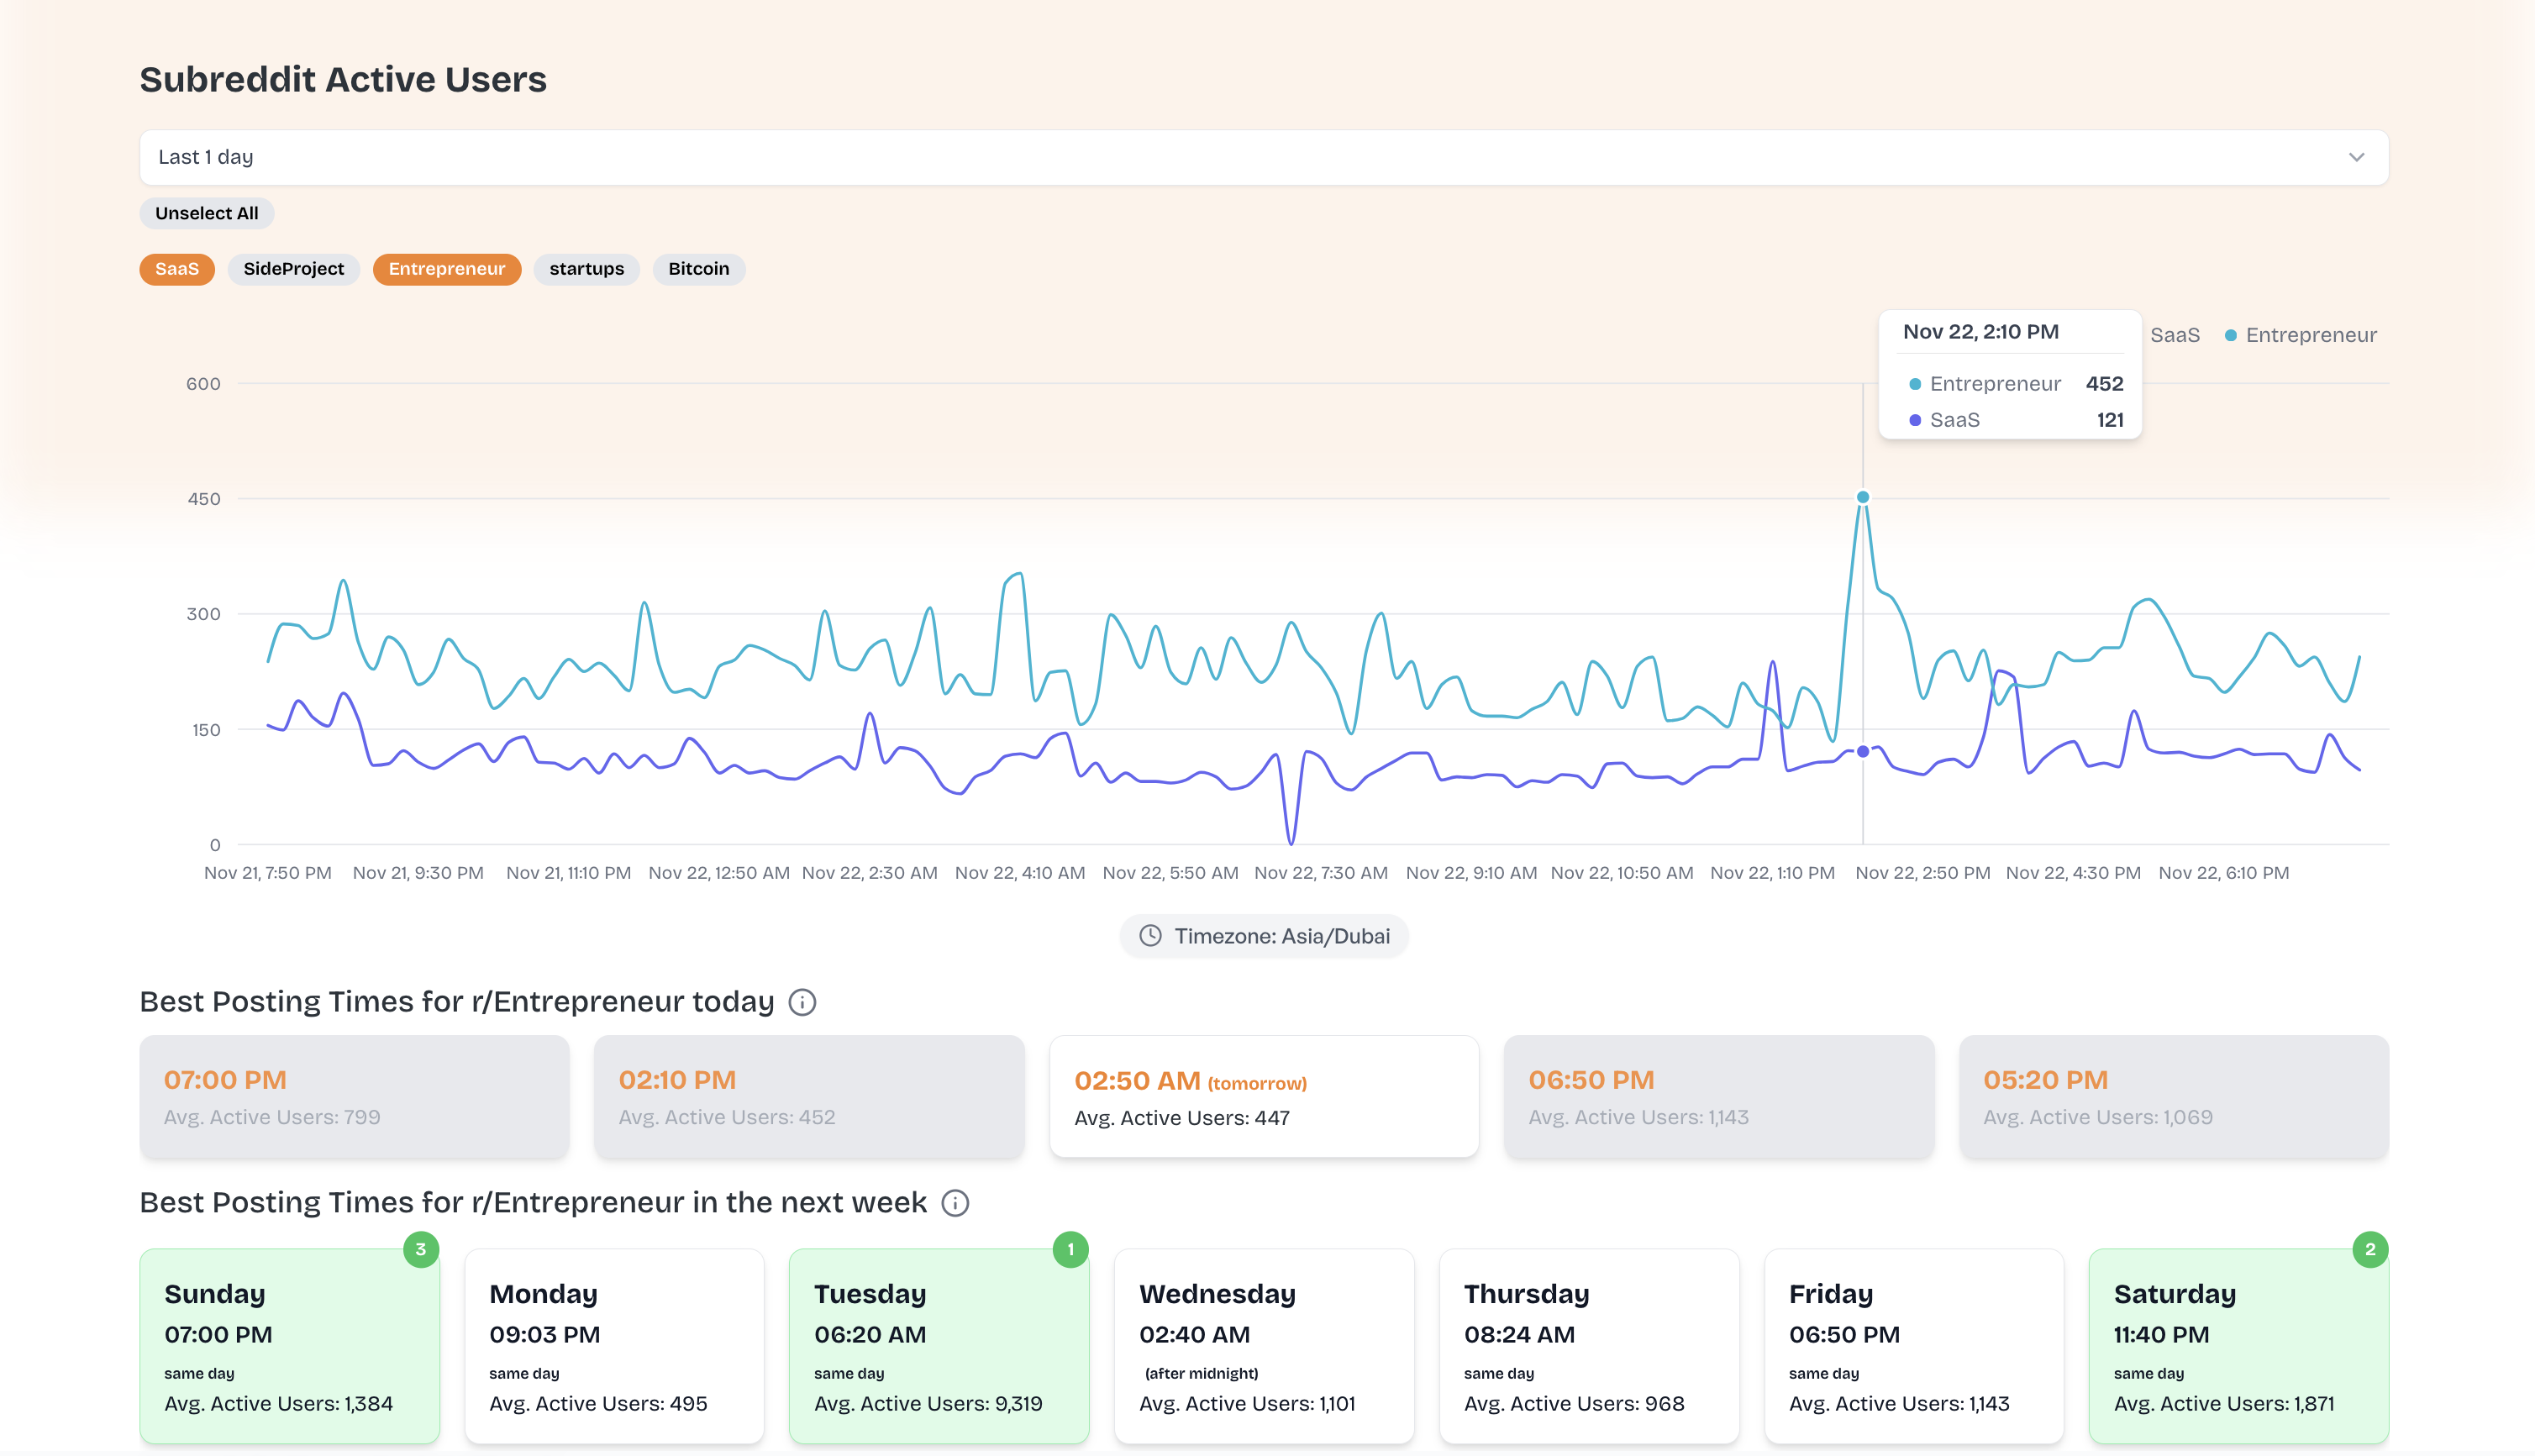Click Entrepreneur 452 row in tooltip
Image resolution: width=2535 pixels, height=1456 pixels.
tap(2014, 384)
